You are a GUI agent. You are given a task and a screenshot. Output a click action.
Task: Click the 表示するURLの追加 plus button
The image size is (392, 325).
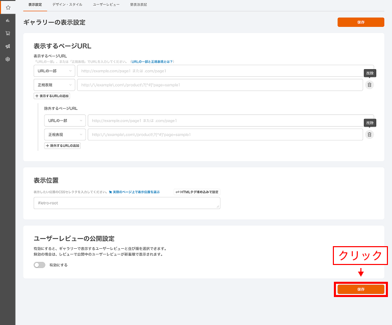[51, 96]
